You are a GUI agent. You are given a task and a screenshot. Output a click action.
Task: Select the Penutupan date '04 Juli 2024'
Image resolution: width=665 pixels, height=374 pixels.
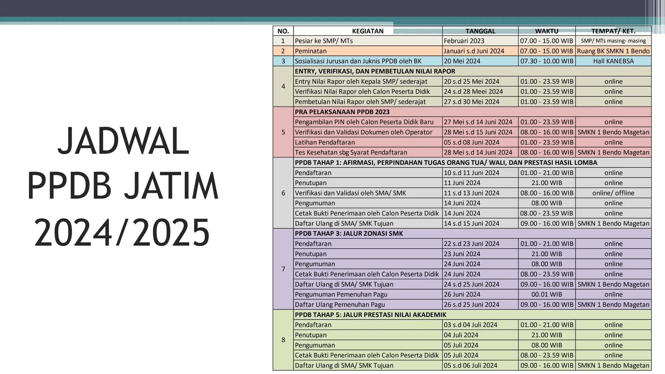480,335
